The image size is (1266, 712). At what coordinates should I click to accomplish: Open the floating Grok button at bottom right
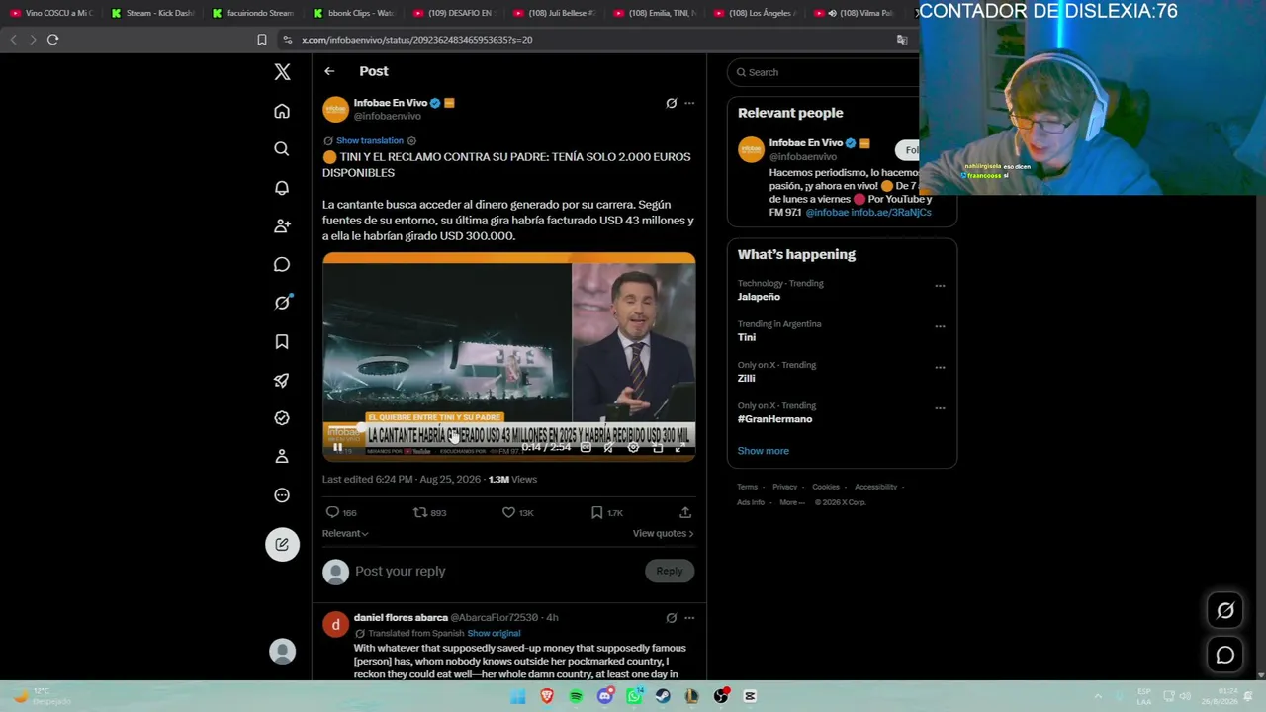(1225, 611)
